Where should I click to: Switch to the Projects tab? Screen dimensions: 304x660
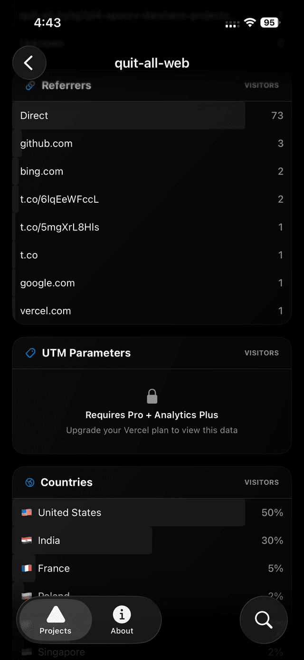coord(55,620)
